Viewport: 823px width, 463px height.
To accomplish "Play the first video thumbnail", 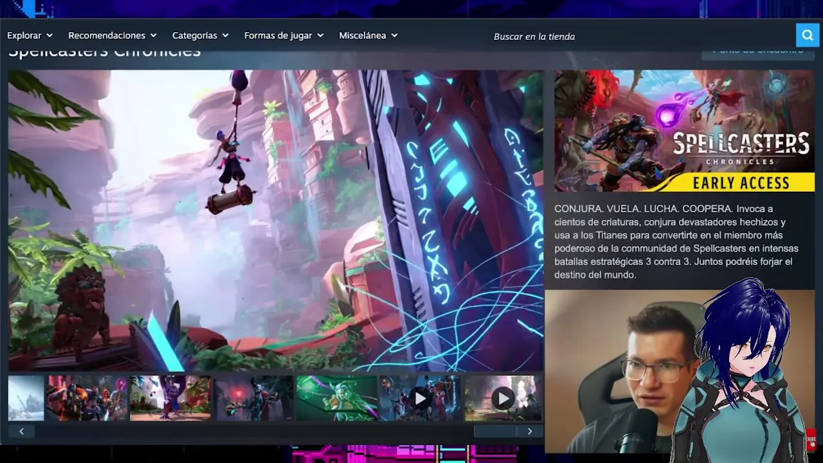I will (x=420, y=398).
